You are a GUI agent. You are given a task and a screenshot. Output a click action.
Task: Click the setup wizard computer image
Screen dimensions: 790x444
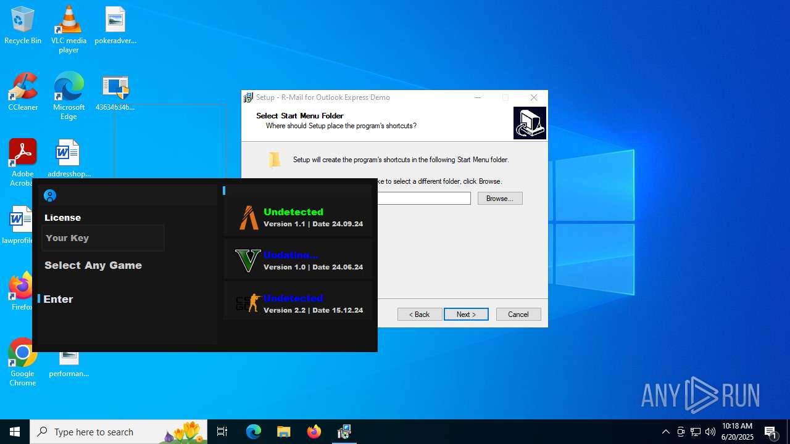pos(530,123)
